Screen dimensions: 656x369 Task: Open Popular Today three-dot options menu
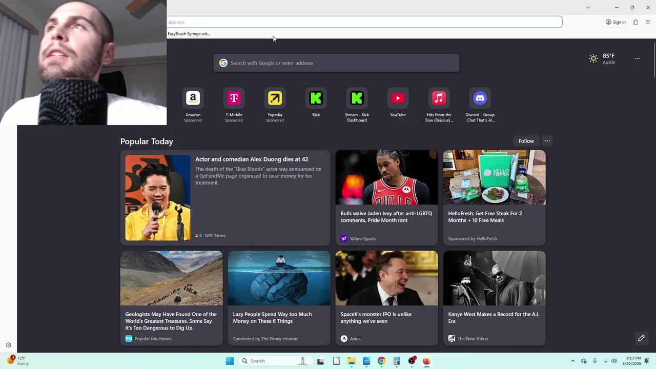pos(547,141)
